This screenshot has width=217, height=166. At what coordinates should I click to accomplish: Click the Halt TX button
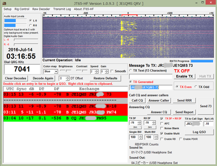pyautogui.click(x=205, y=76)
